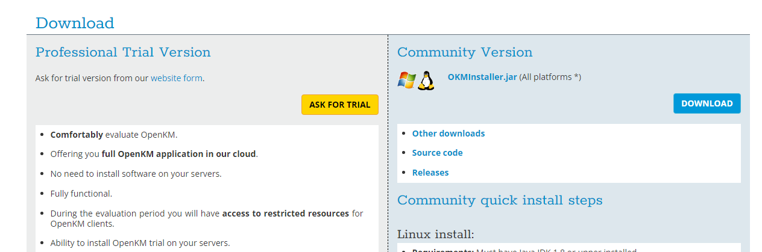The height and width of the screenshot is (252, 762).
Task: Click the Windows logo icon
Action: pos(407,81)
